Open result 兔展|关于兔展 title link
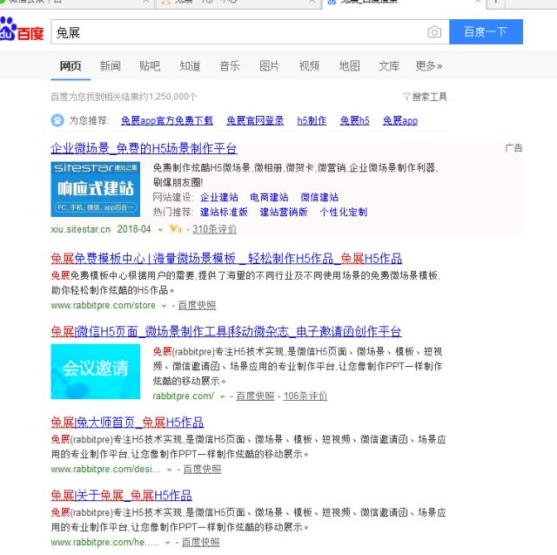 tap(122, 495)
